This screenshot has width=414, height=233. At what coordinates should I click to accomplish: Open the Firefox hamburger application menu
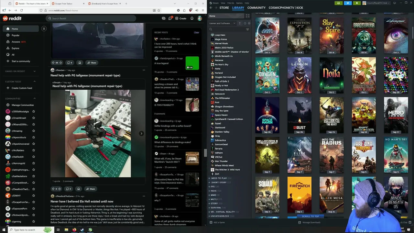tap(203, 10)
